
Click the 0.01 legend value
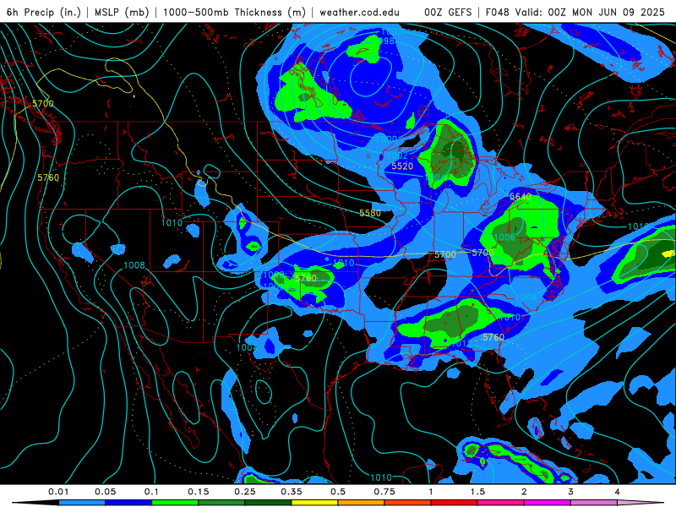point(58,492)
